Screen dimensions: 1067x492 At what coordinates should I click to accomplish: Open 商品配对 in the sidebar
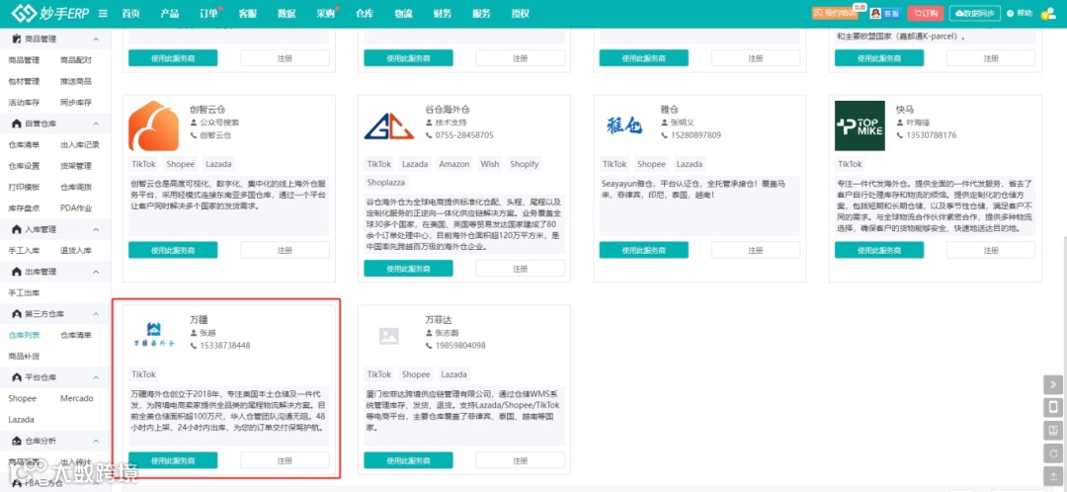pyautogui.click(x=75, y=60)
